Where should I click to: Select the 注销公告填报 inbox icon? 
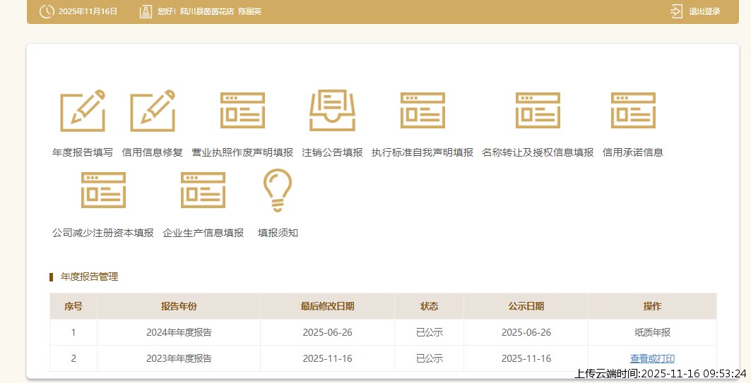[x=332, y=111]
